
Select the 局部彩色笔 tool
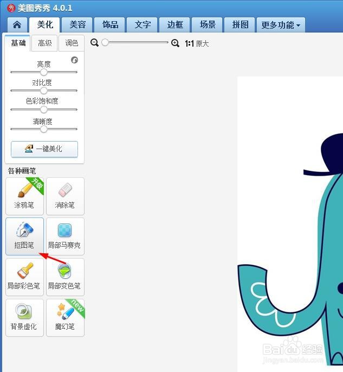click(24, 277)
